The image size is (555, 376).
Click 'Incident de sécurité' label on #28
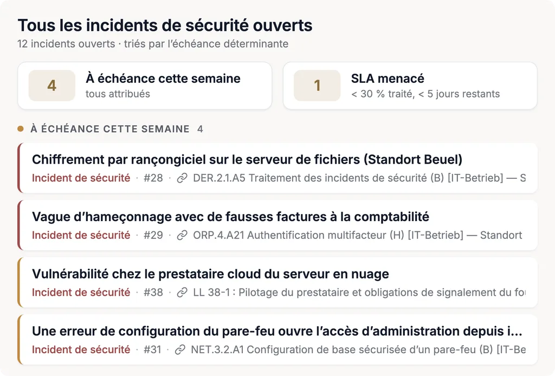click(x=81, y=178)
